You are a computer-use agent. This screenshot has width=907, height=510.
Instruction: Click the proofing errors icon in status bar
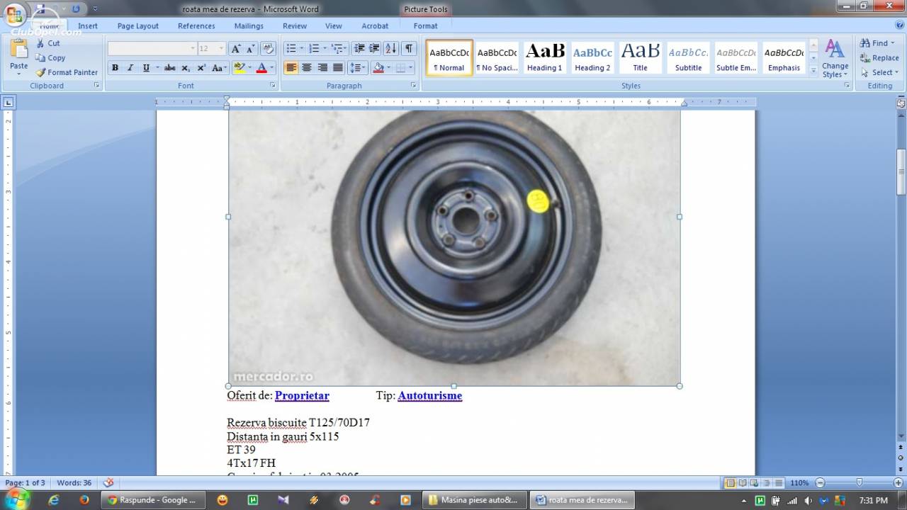tap(108, 482)
